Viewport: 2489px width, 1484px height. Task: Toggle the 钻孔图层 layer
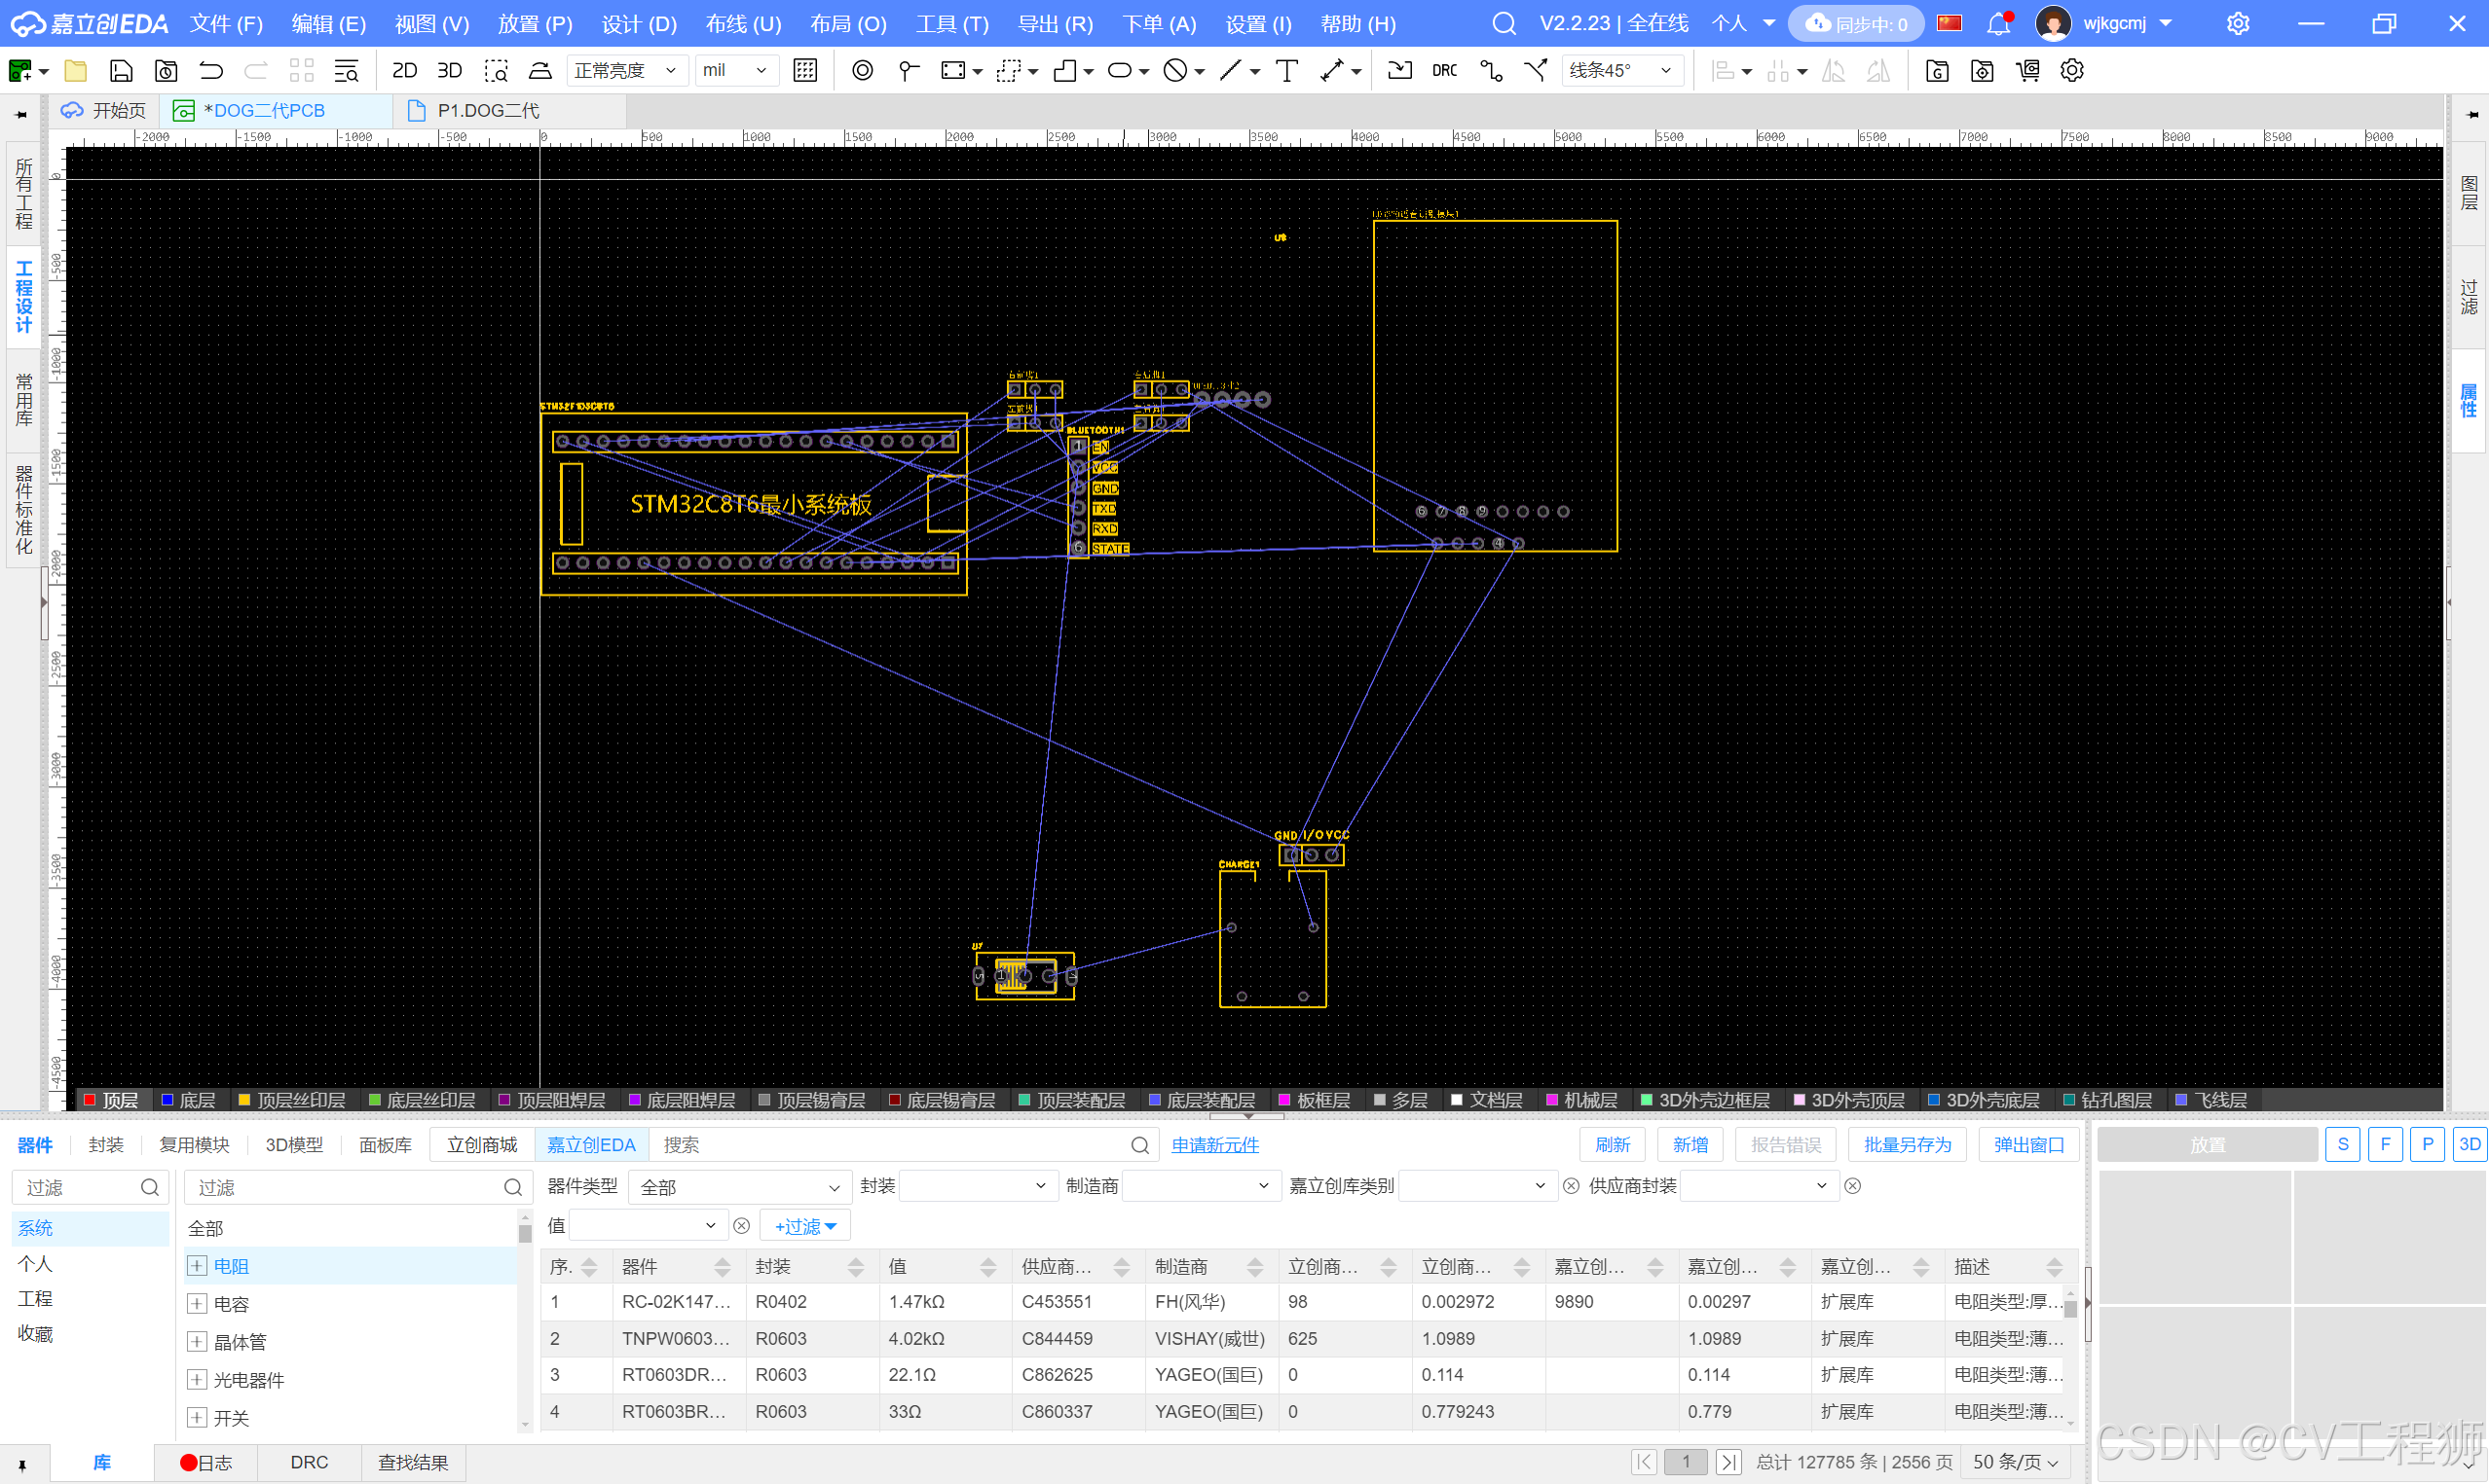[2107, 1100]
